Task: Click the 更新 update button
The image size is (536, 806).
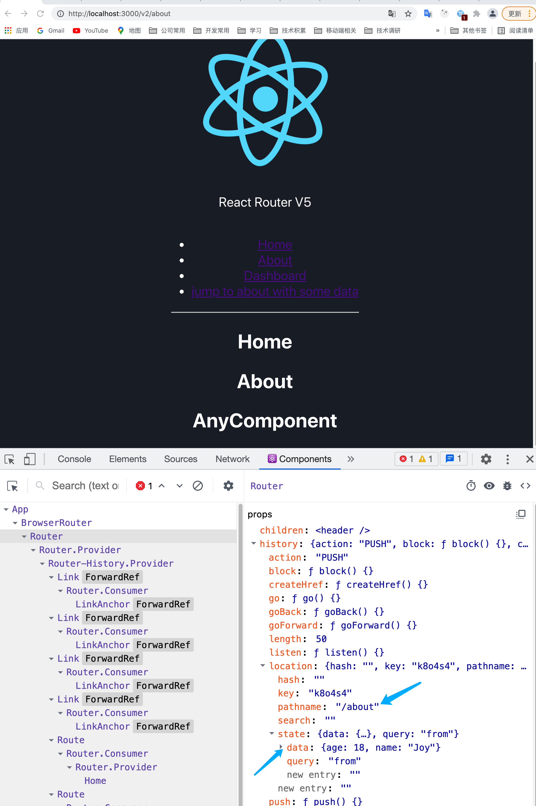Action: point(514,14)
